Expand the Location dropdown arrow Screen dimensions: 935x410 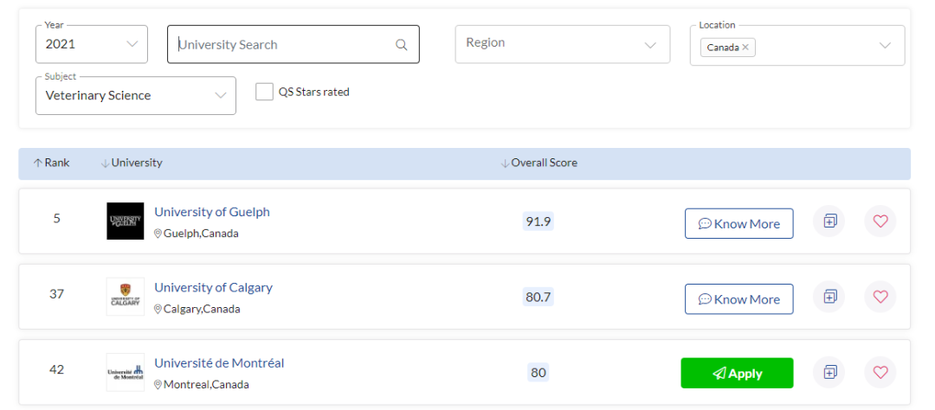click(x=885, y=45)
